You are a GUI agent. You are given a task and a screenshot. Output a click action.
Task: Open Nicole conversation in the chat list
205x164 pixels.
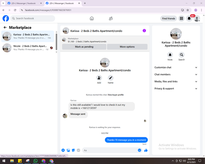tap(27, 48)
